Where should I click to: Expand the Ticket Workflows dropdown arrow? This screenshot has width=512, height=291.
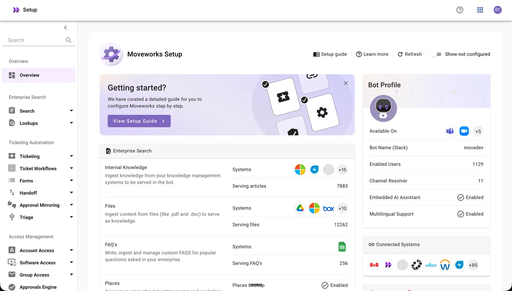pos(71,168)
